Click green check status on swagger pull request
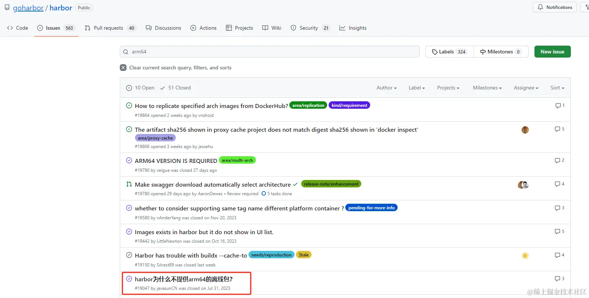This screenshot has height=298, width=589. pos(295,184)
